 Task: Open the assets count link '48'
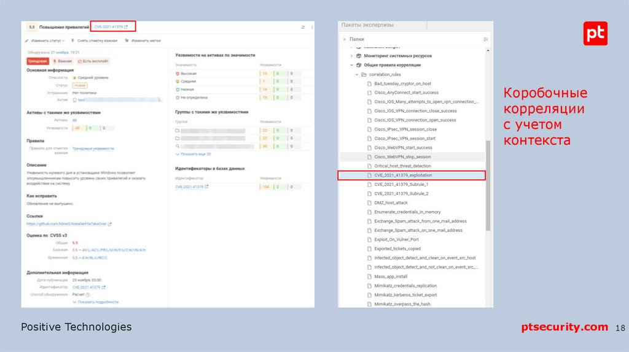tap(74, 120)
